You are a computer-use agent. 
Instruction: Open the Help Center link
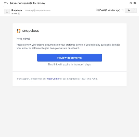[53, 79]
